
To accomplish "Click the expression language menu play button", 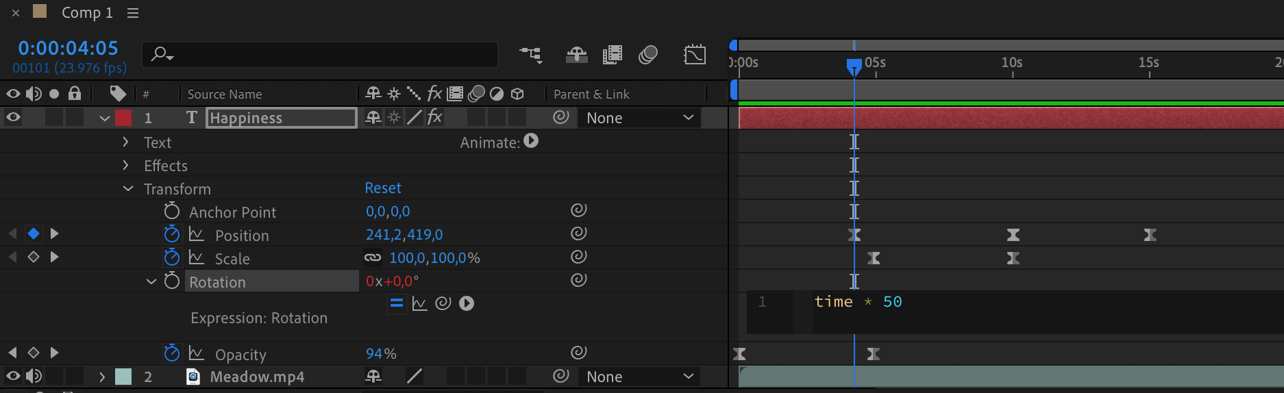I will point(467,303).
